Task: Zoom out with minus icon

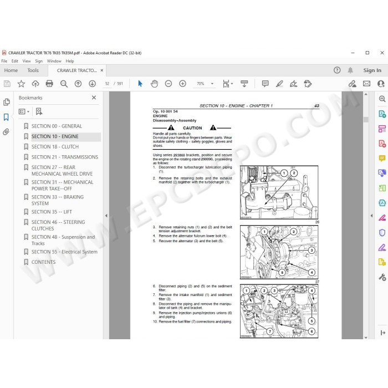Action: coord(169,84)
